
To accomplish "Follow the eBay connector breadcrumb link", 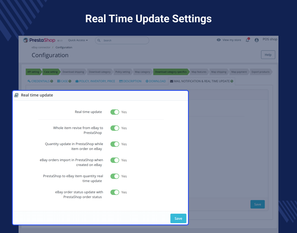I will point(41,47).
